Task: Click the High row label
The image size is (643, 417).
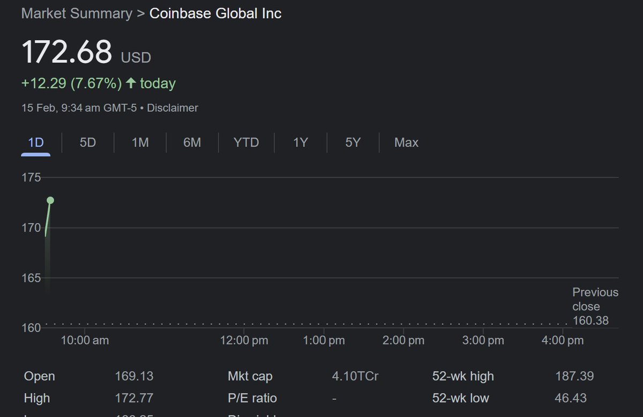Action: (x=37, y=398)
